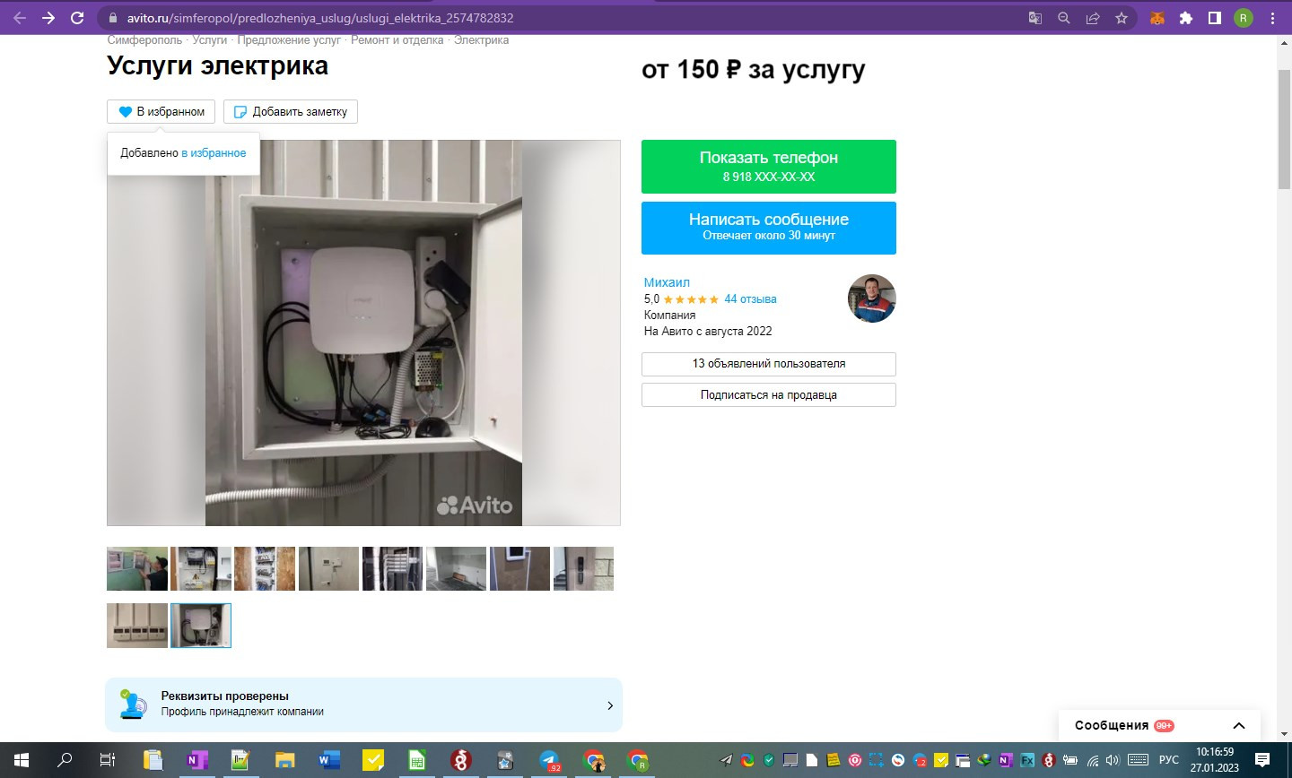Screen dimensions: 1292x778
Task: Open the Windows Start menu
Action: [22, 760]
